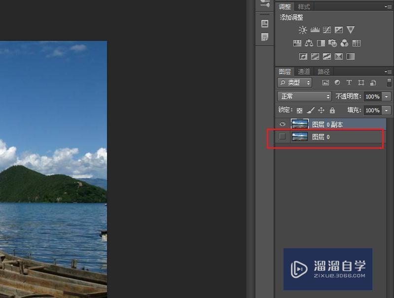The height and width of the screenshot is (298, 394).
Task: Add a Curves adjustment layer
Action: (x=326, y=30)
